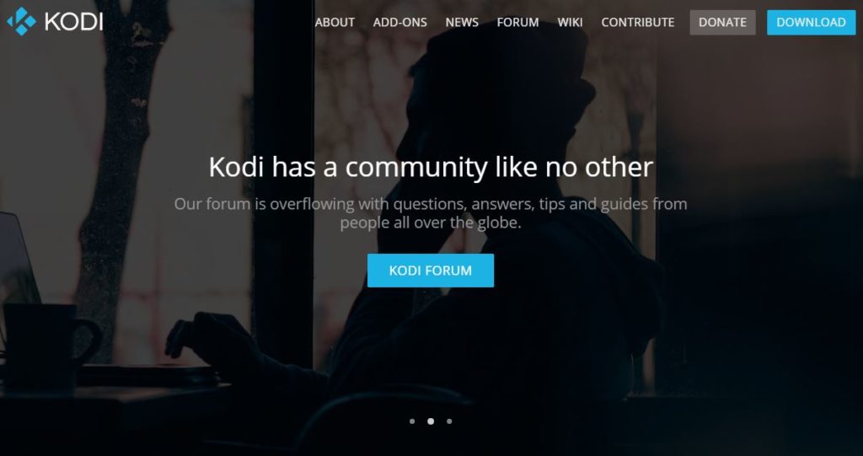
Task: Click the blue DOWNLOAD button
Action: pyautogui.click(x=812, y=23)
